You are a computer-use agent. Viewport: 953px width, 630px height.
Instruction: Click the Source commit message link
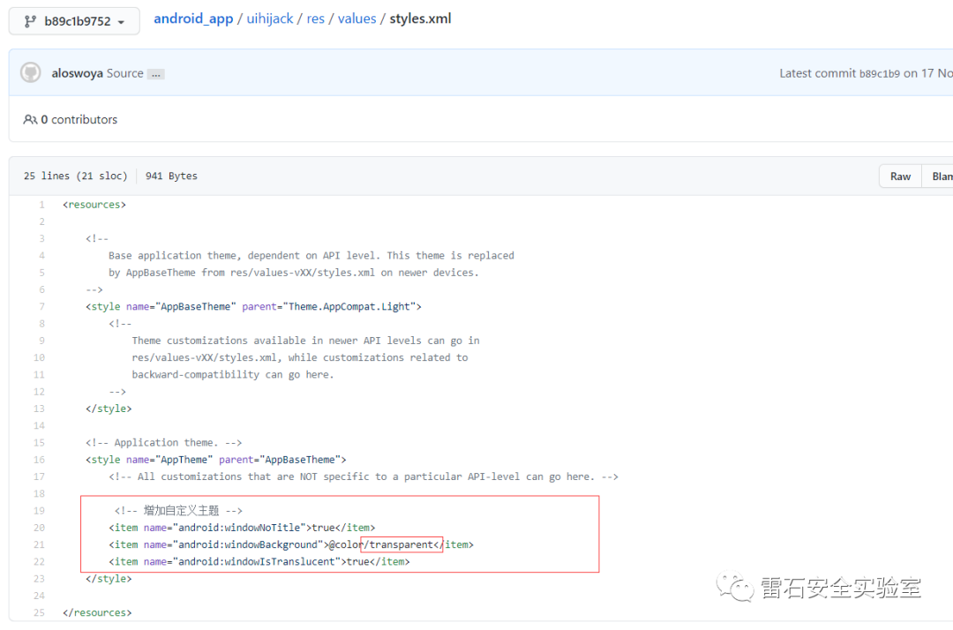pos(125,73)
